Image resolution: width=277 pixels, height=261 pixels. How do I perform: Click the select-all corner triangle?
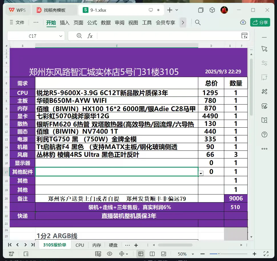7,46
